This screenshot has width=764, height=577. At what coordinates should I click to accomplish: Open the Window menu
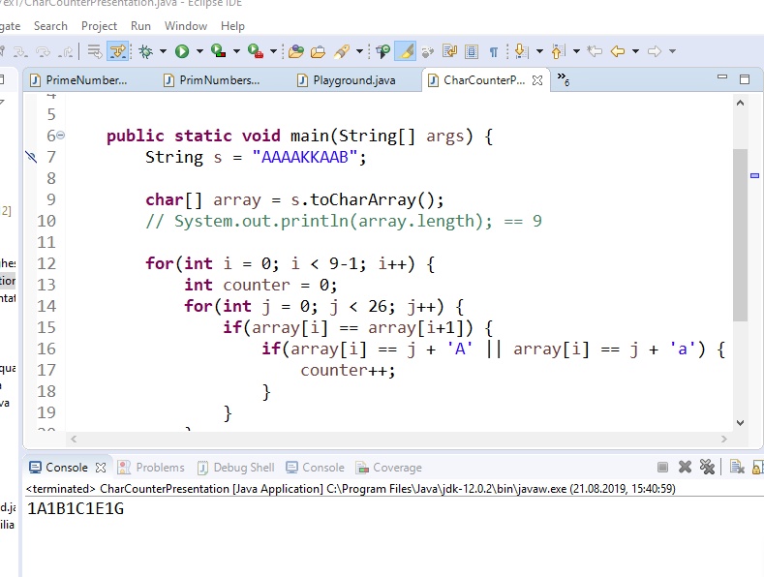(x=186, y=26)
